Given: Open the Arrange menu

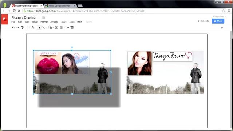Looking at the screenshot, I should pos(54,22).
